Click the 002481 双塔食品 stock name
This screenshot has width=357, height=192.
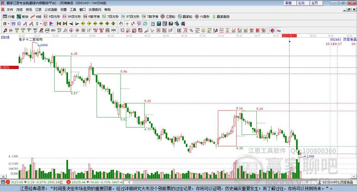(343, 39)
